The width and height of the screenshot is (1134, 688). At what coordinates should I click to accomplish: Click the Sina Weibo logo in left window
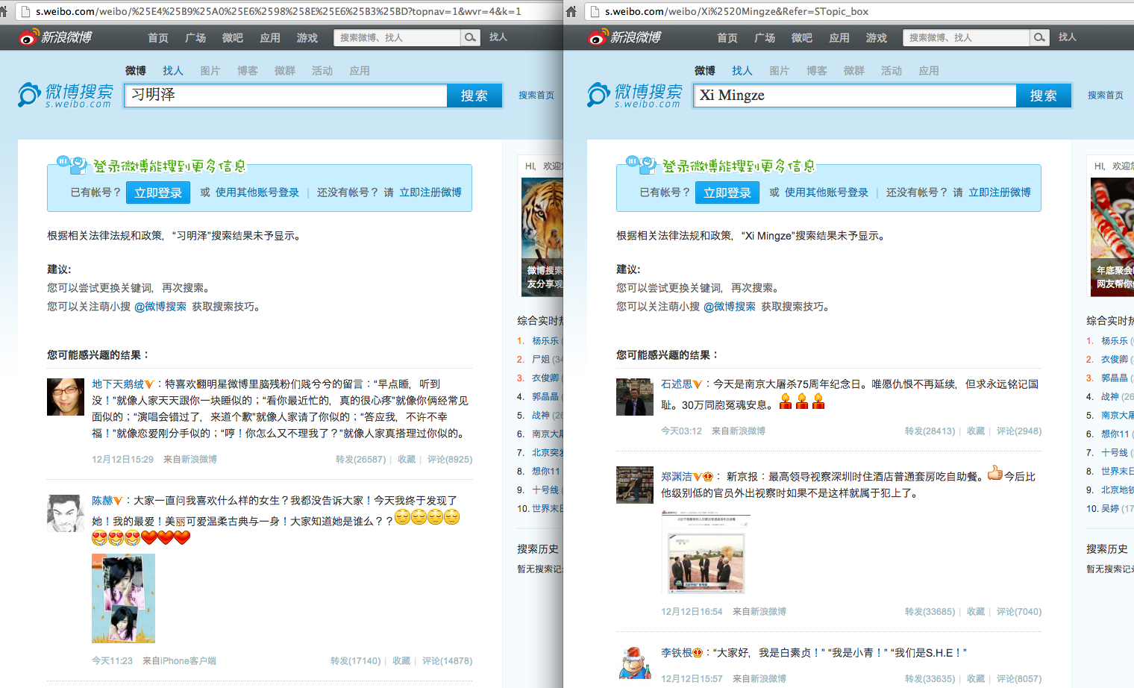tap(55, 37)
